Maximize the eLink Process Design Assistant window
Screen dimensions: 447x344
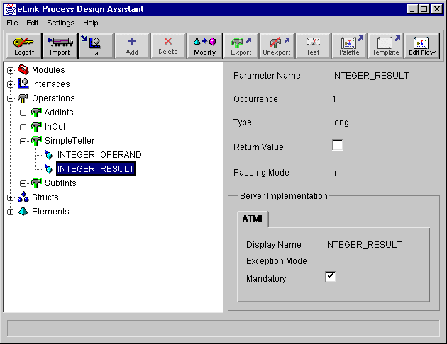pyautogui.click(x=424, y=9)
